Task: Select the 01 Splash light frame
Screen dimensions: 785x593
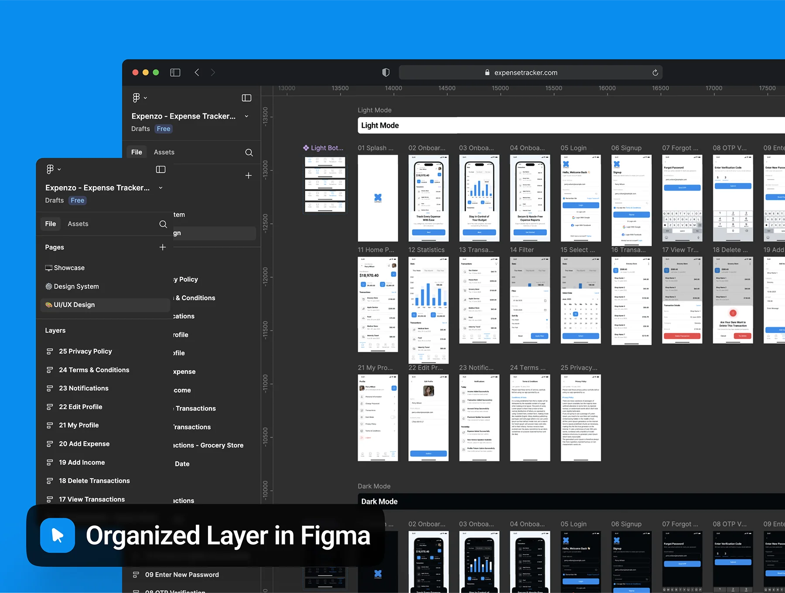Action: pos(378,198)
